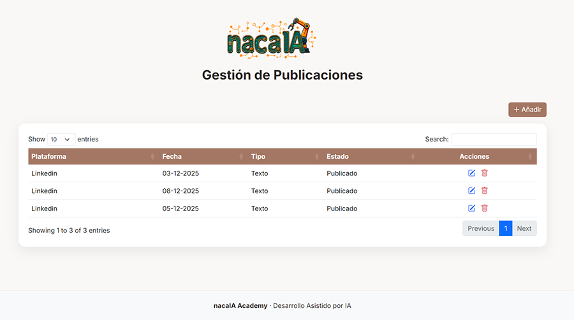Select date cell 08-12-2025
This screenshot has height=320, width=574.
pos(180,191)
